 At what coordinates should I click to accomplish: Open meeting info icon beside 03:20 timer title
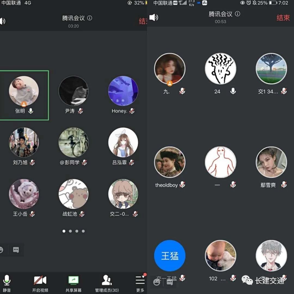pyautogui.click(x=90, y=18)
